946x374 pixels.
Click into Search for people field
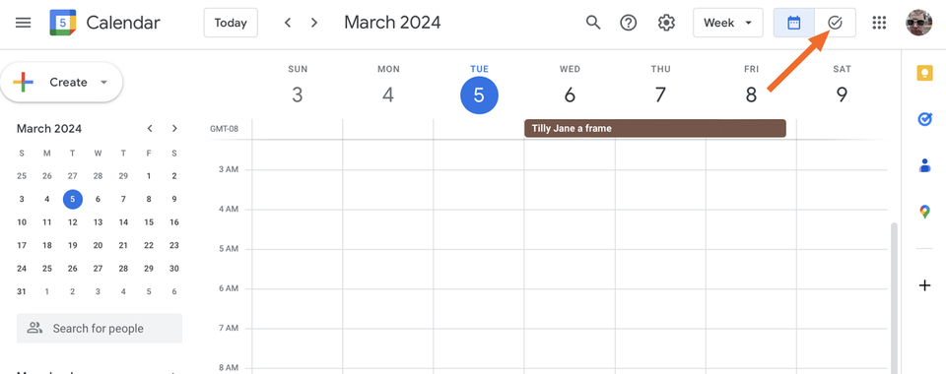coord(99,328)
